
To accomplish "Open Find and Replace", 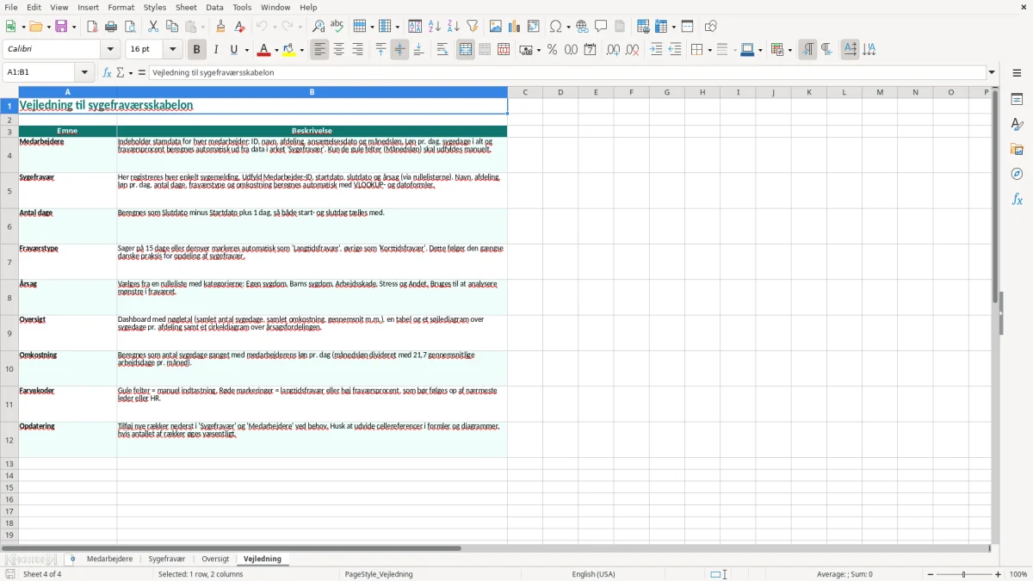I will (x=318, y=27).
